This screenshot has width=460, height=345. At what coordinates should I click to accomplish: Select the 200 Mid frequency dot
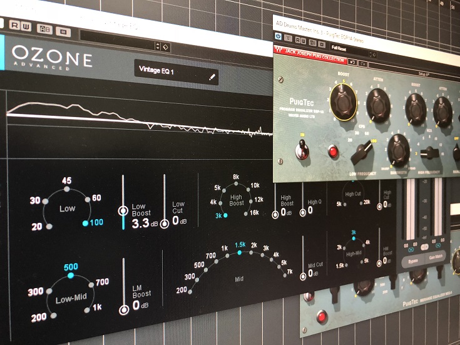(x=190, y=292)
